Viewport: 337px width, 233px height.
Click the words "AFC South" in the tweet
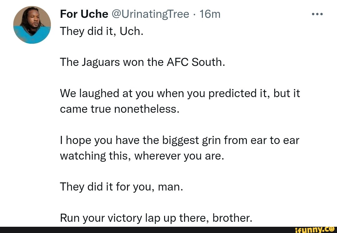point(195,62)
